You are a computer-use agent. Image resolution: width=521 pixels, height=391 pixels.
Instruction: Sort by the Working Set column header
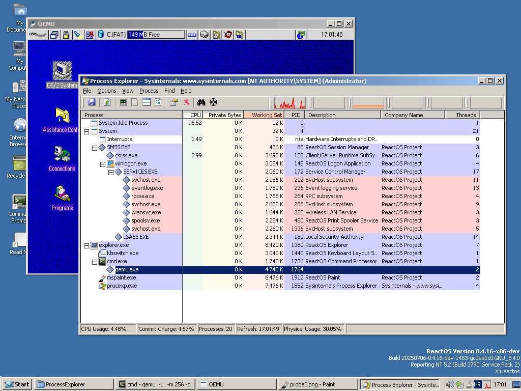pos(264,115)
